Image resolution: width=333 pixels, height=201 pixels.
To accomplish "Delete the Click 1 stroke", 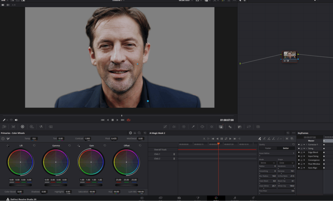I will pyautogui.click(x=174, y=154).
